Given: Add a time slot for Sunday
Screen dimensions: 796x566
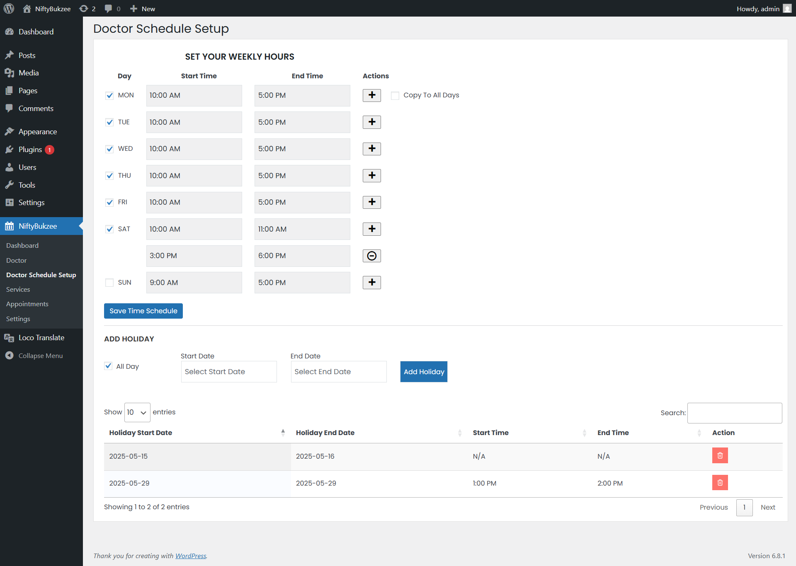Looking at the screenshot, I should point(371,283).
